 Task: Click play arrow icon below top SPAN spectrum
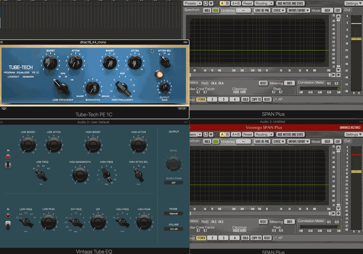click(334, 75)
